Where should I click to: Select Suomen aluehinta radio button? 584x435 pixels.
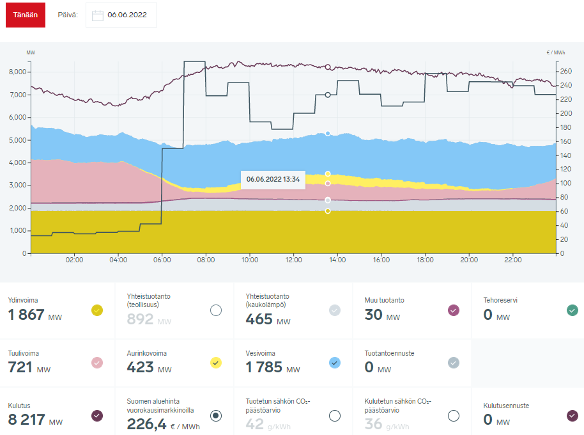pyautogui.click(x=216, y=416)
